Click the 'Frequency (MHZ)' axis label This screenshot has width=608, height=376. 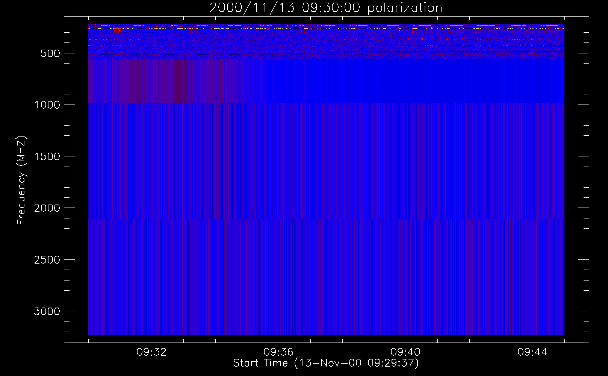click(22, 180)
